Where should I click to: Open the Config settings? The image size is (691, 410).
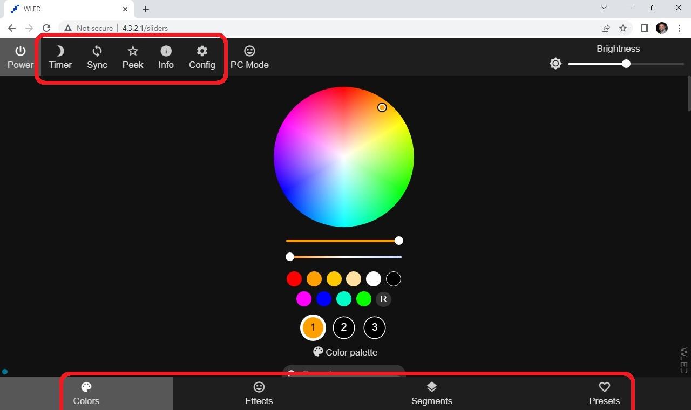202,57
